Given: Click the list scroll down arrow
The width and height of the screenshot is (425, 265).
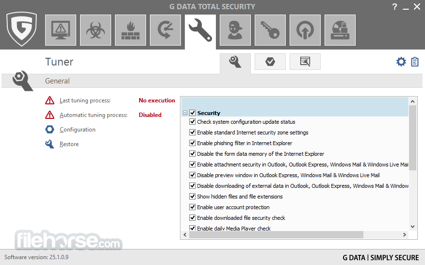Looking at the screenshot, I should click(x=412, y=227).
